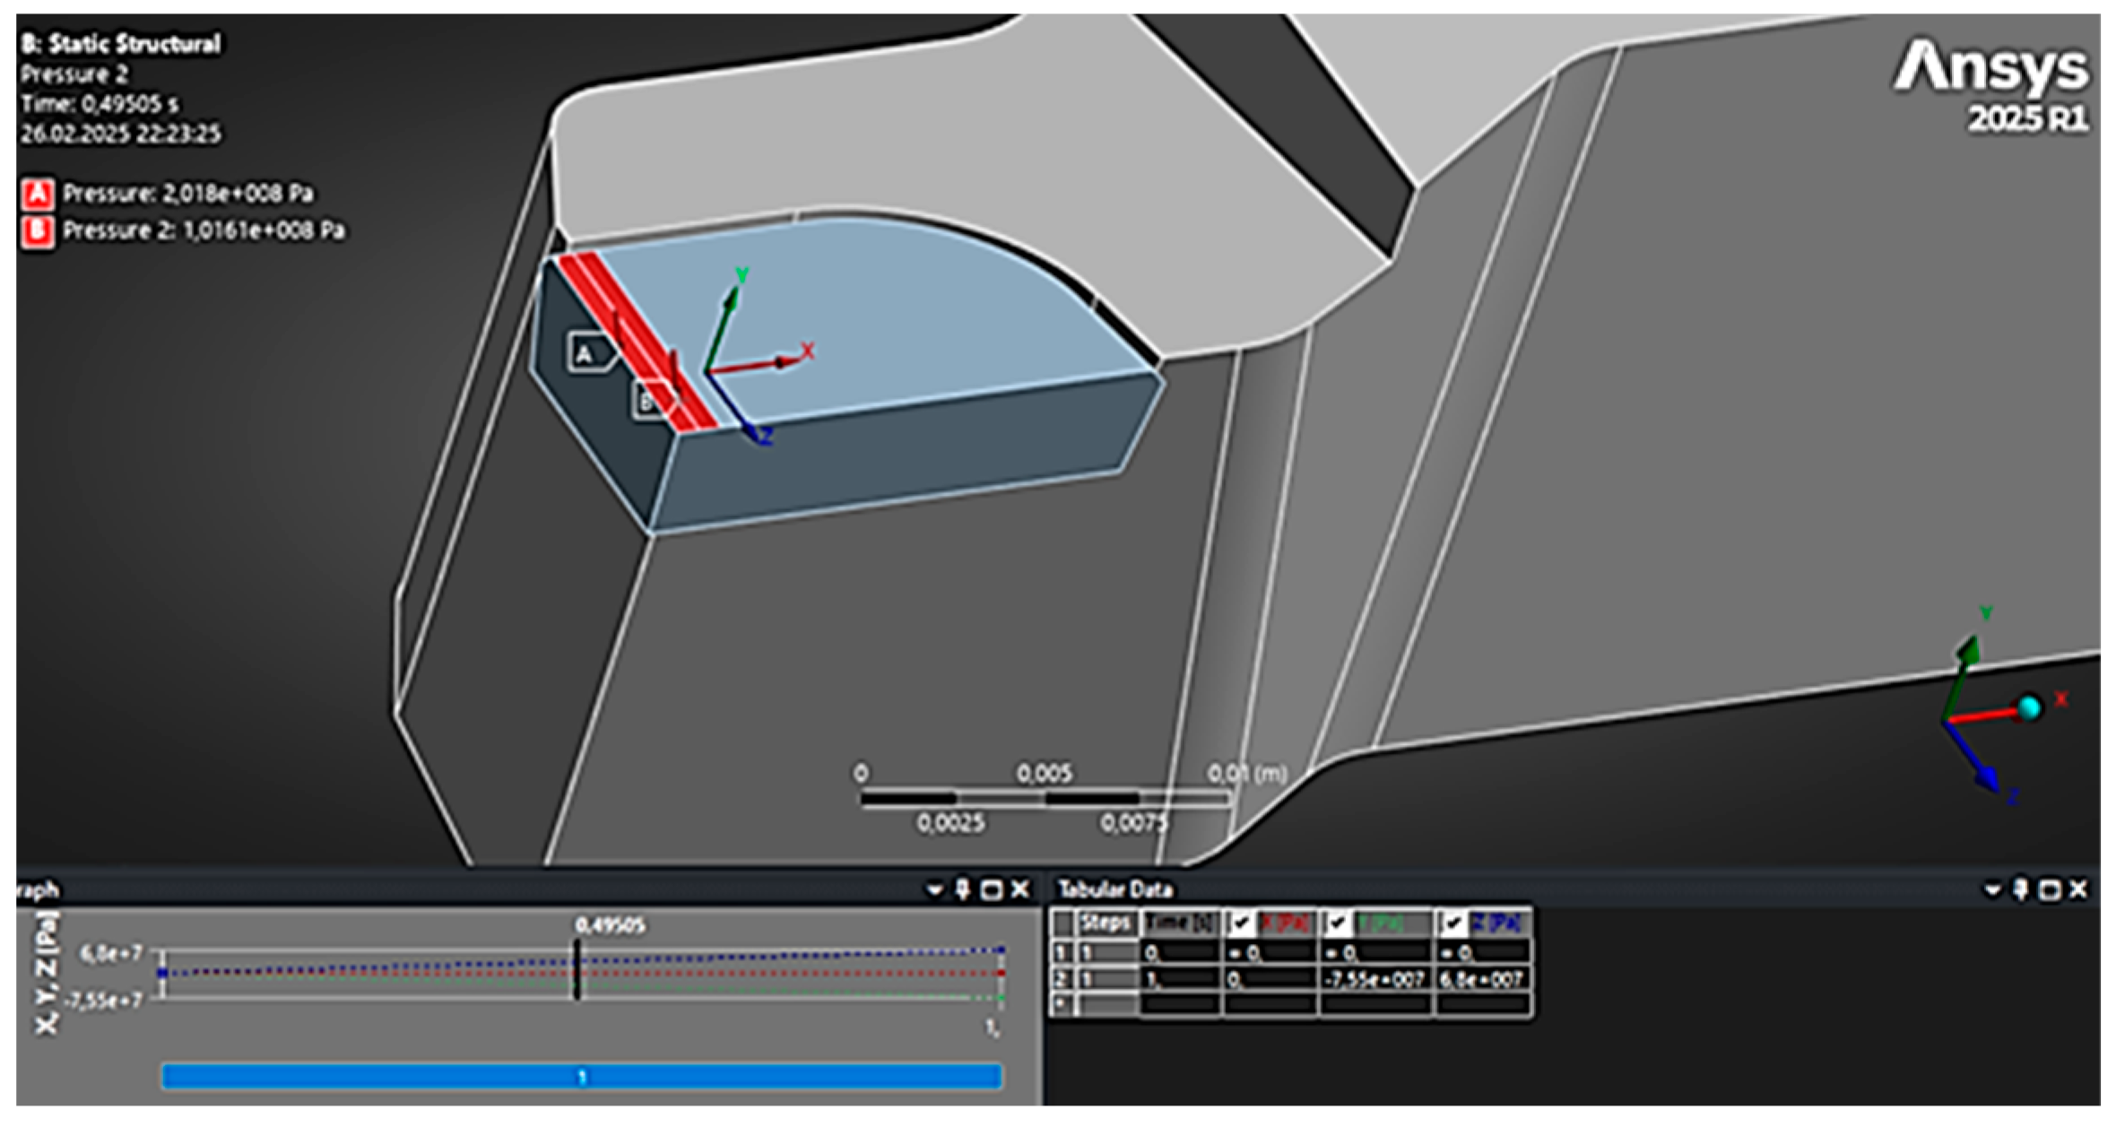This screenshot has height=1127, width=2116.
Task: Click the Time [s] column header
Action: pyautogui.click(x=1179, y=923)
